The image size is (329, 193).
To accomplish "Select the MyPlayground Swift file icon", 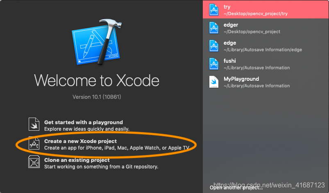I will pyautogui.click(x=214, y=82).
